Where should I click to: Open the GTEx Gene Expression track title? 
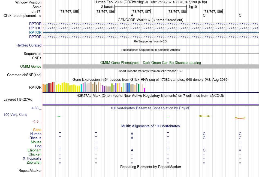150,80
